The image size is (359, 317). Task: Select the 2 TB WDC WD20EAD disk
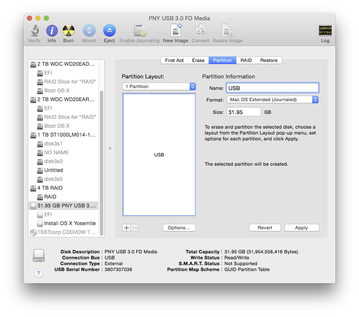click(63, 64)
